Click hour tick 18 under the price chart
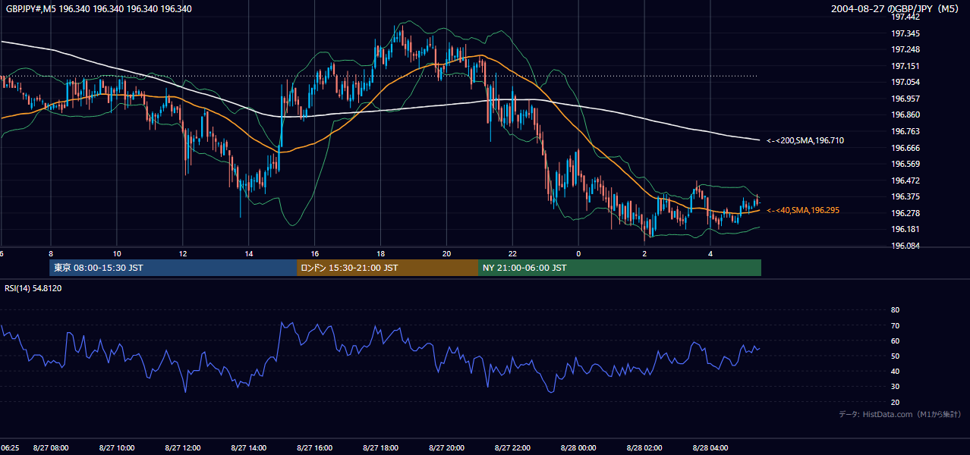The width and height of the screenshot is (970, 455). tap(380, 253)
